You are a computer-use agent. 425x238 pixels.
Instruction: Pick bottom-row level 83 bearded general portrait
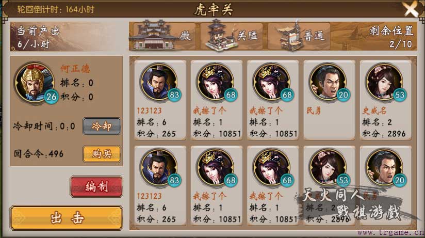pos(159,167)
